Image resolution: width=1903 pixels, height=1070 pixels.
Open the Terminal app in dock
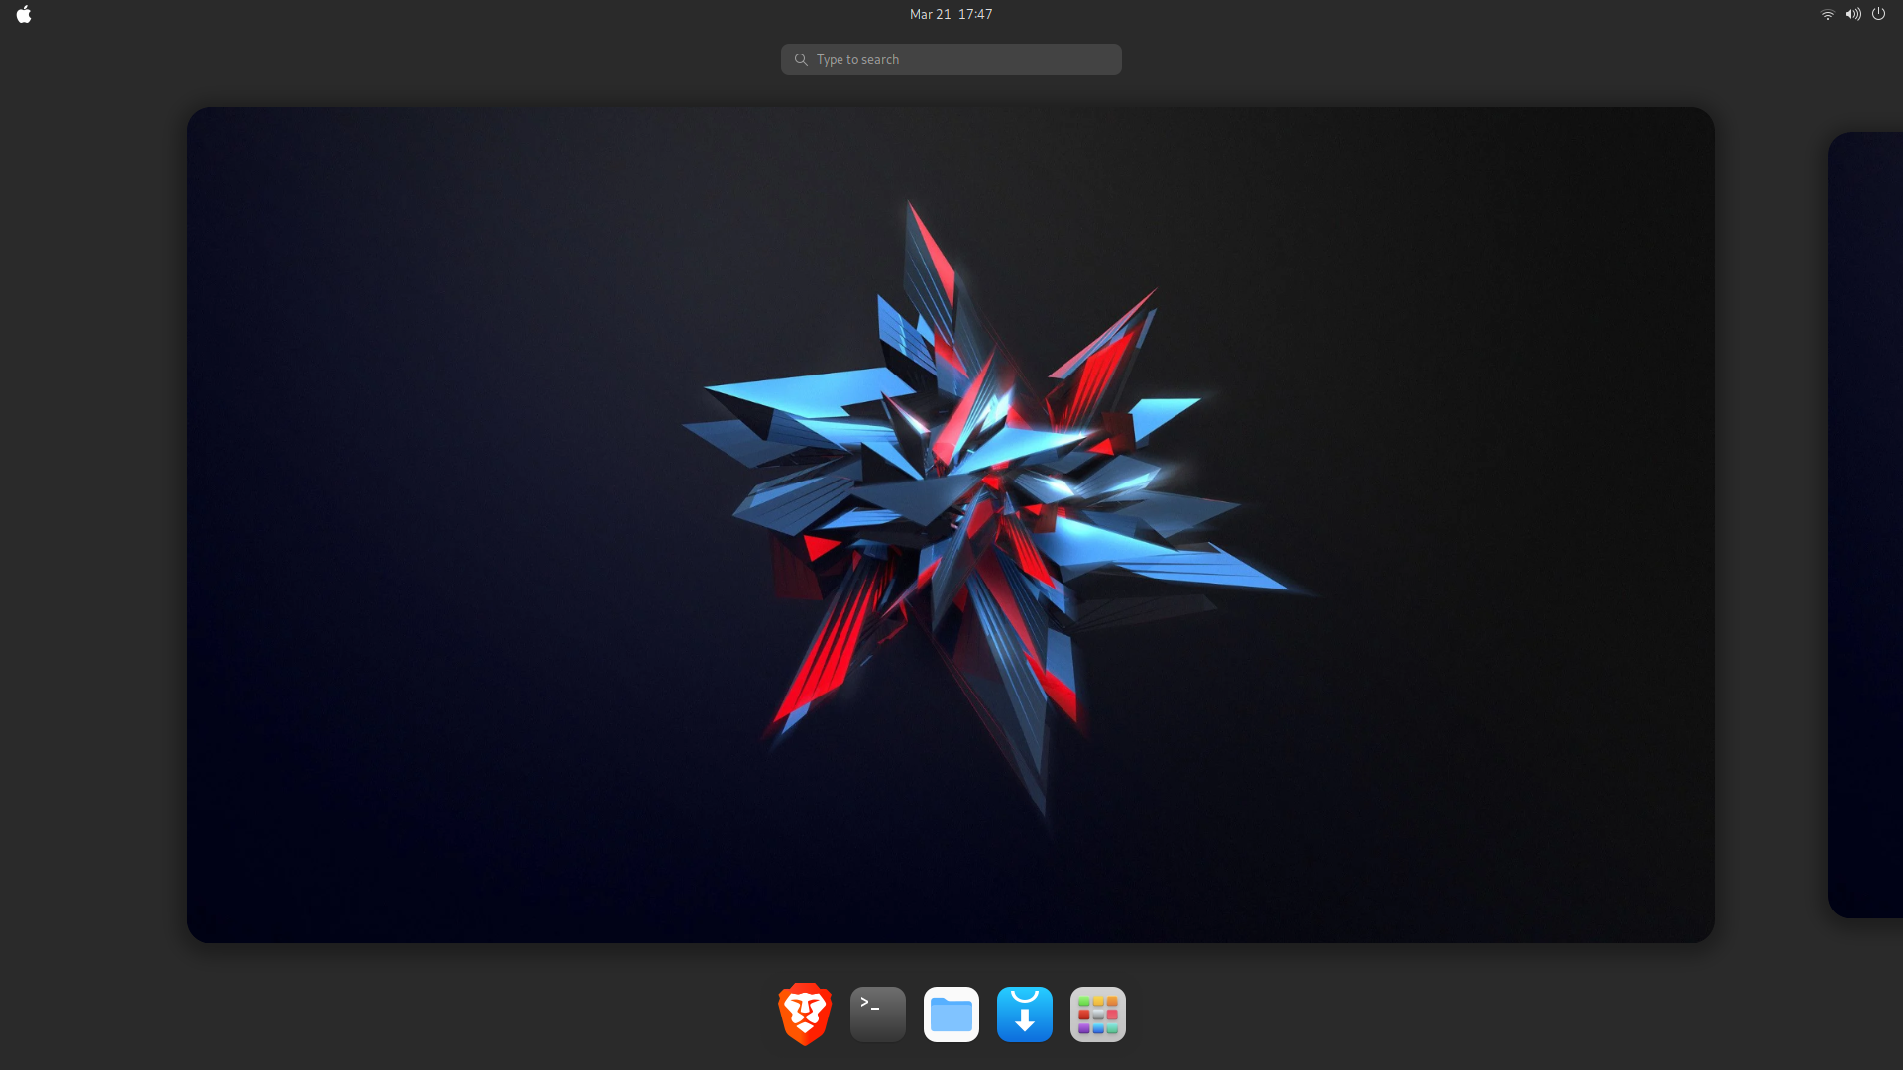point(878,1015)
